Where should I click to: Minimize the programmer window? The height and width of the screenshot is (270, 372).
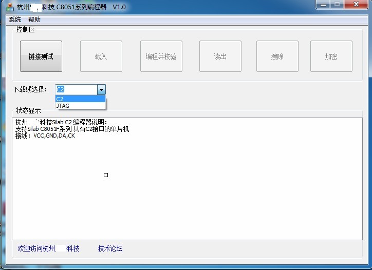[x=322, y=5]
